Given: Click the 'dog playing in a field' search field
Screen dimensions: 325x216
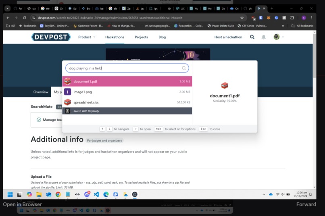Looking at the screenshot, I should tap(127, 68).
